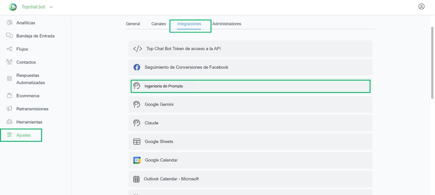Image resolution: width=435 pixels, height=195 pixels.
Task: Click the Retransmisiones megaphone icon
Action: 10,109
